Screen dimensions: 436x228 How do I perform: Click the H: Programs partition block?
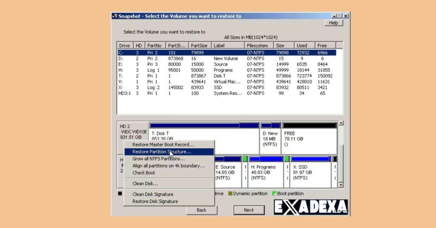coord(266,171)
